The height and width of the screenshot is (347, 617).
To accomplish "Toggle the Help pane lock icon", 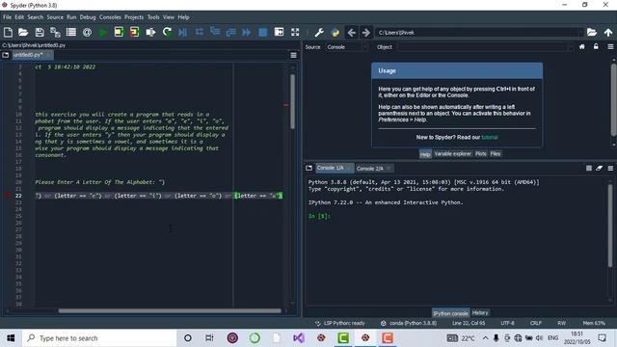I will [x=596, y=47].
